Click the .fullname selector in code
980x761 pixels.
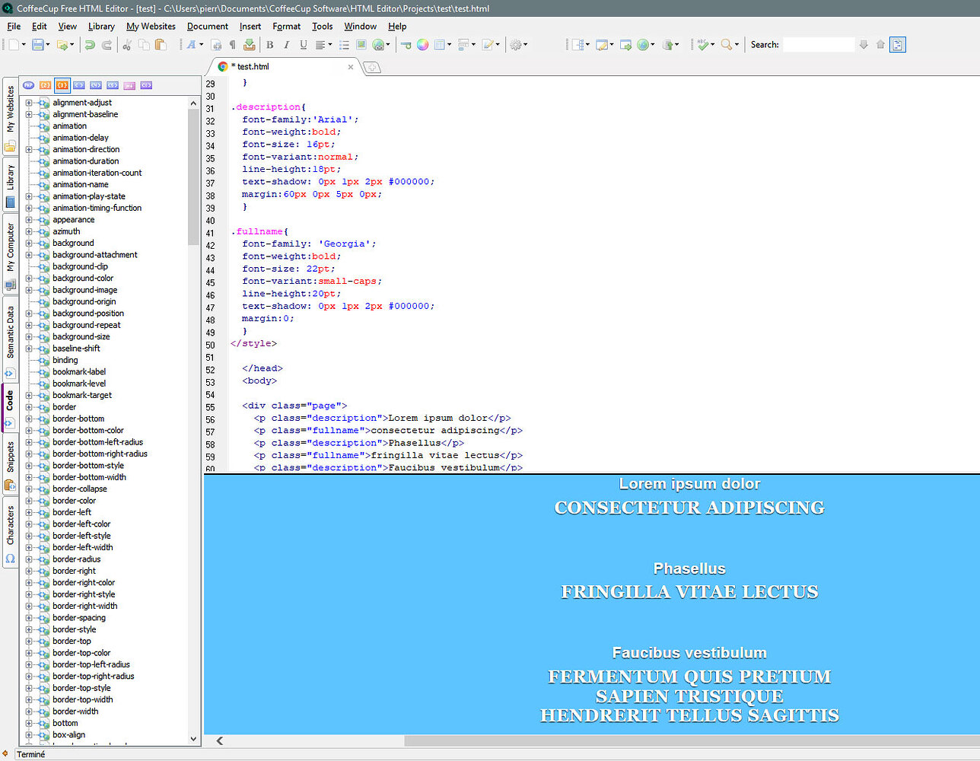(257, 231)
